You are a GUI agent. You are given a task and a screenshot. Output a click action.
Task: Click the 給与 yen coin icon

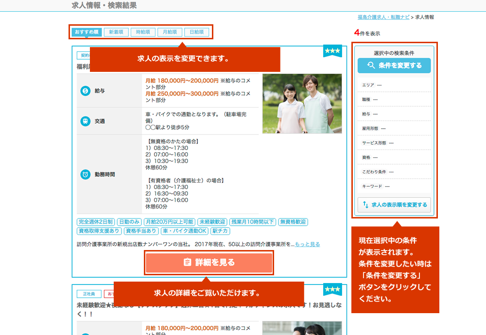(x=86, y=90)
